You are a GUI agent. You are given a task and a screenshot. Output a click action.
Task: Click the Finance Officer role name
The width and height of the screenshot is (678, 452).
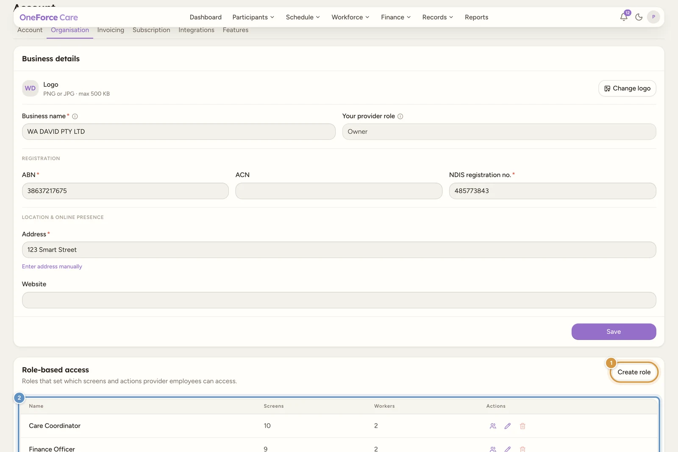(52, 449)
